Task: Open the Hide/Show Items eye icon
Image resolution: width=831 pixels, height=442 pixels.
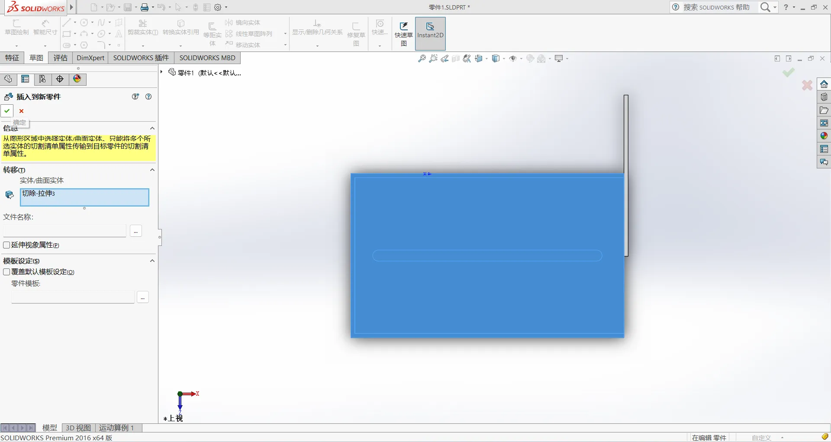Action: point(513,58)
